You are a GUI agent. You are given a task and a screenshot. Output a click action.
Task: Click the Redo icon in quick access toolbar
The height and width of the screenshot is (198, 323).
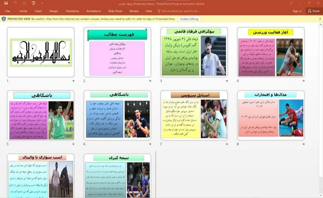click(24, 3)
